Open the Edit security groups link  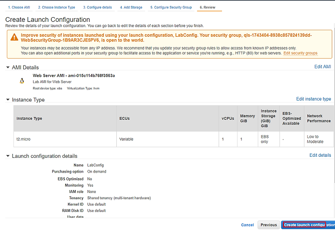[301, 53]
